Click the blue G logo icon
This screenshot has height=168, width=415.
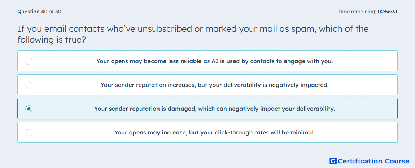pos(333,161)
